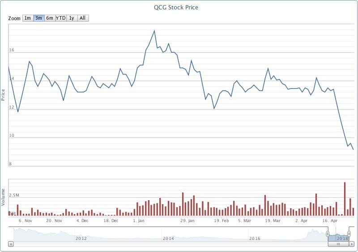The height and width of the screenshot is (252, 358).
Task: Click the price line peak in January
Action: click(154, 31)
